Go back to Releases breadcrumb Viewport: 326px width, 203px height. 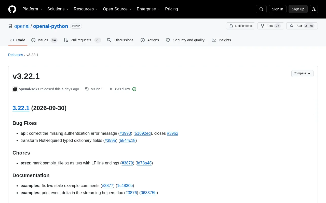coord(16,55)
